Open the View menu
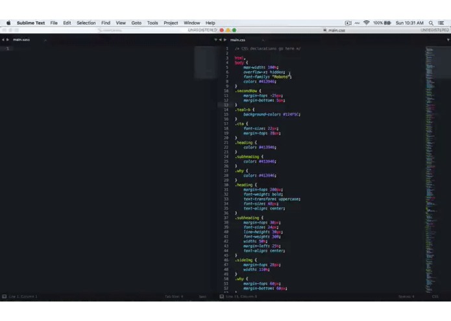Image resolution: width=451 pixels, height=321 pixels. coord(121,23)
